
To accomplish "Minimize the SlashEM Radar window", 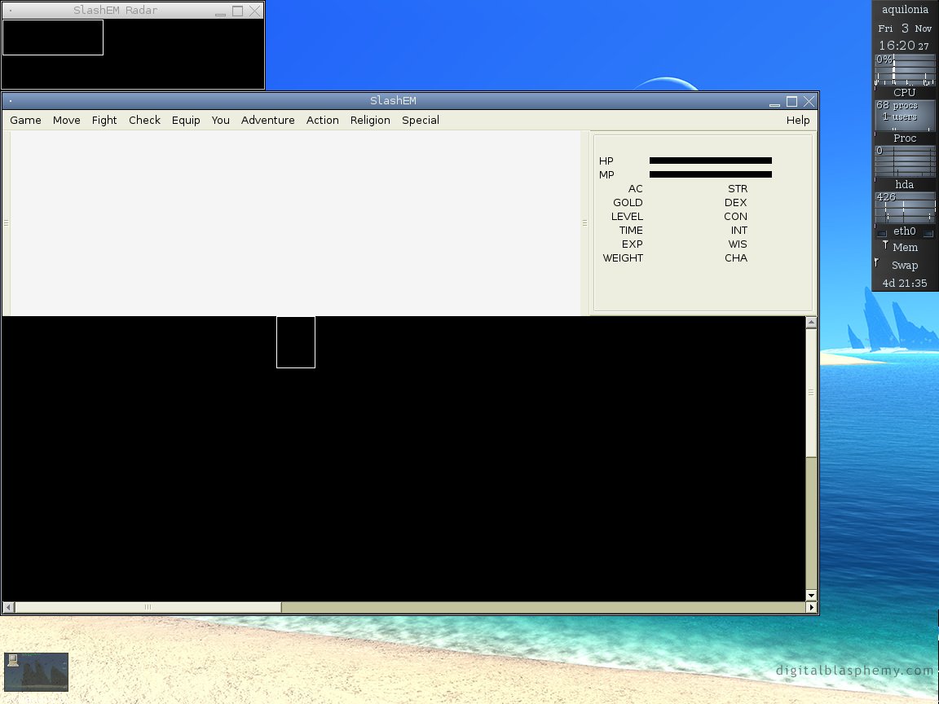I will click(x=220, y=11).
